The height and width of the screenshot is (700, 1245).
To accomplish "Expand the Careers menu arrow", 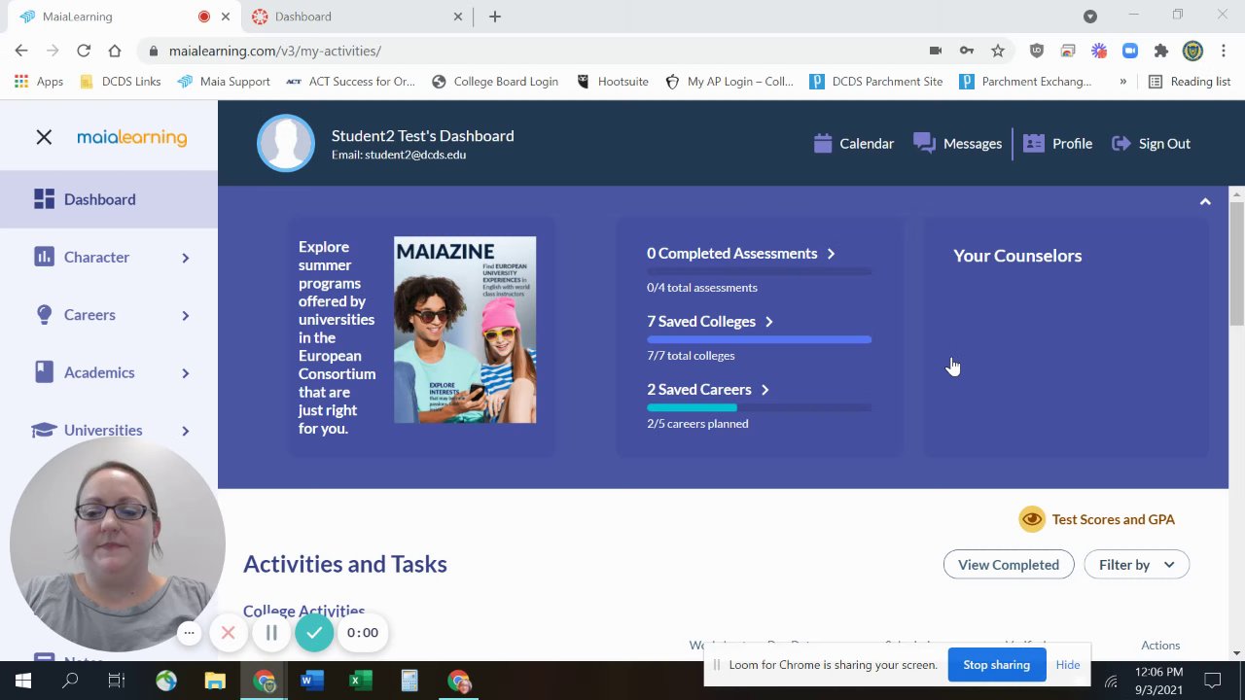I will 185,315.
